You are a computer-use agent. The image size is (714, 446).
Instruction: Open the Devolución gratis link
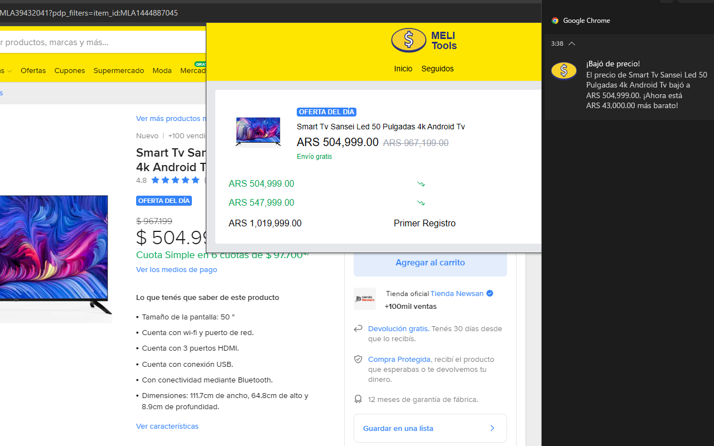(x=398, y=329)
